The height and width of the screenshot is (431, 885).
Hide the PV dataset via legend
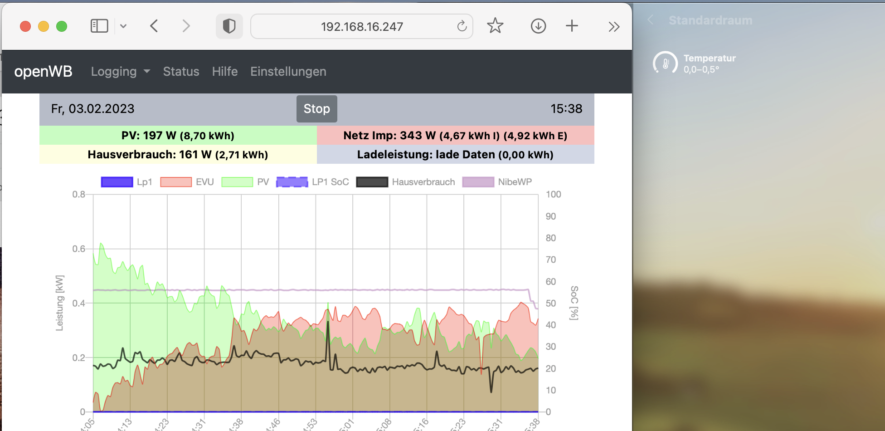pos(245,182)
